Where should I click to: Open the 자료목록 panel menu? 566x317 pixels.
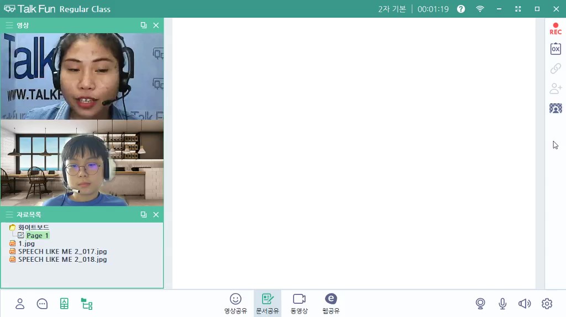[9, 214]
